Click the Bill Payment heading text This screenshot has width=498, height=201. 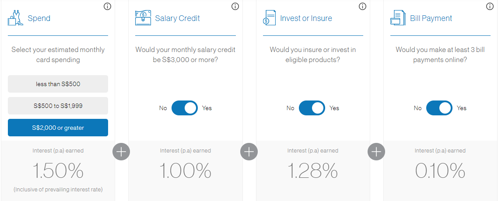pyautogui.click(x=431, y=18)
